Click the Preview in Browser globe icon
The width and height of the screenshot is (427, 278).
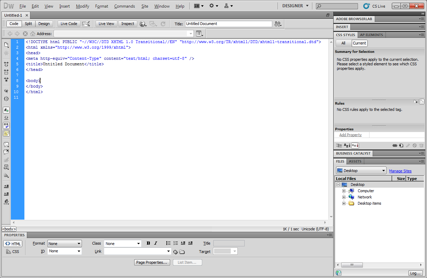[143, 24]
